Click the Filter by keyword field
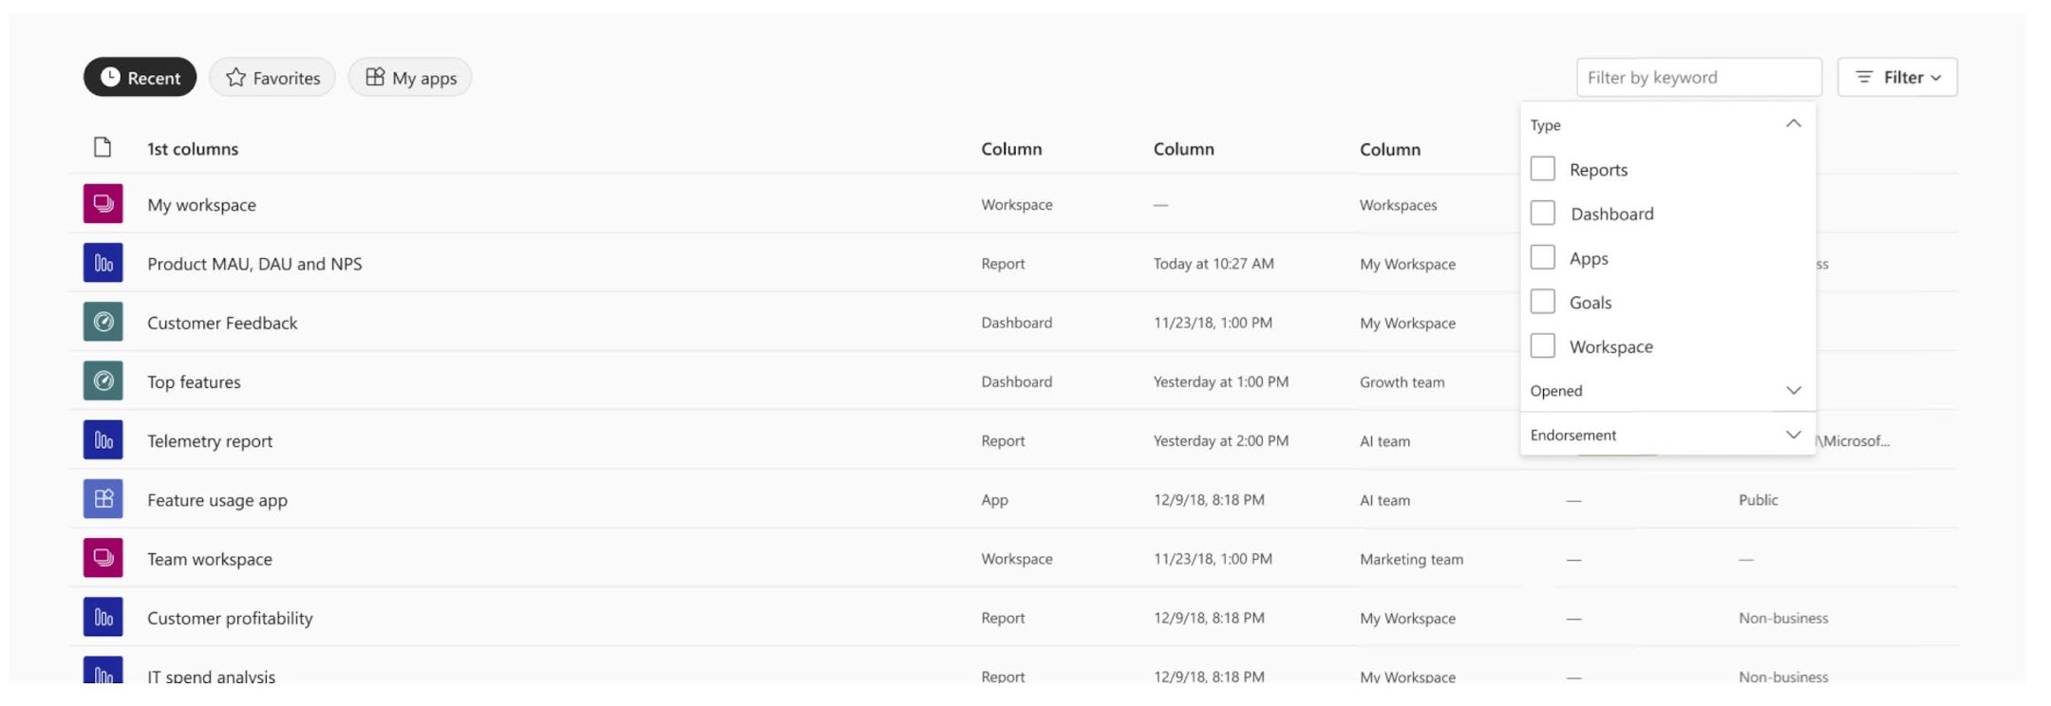2051x706 pixels. [x=1698, y=78]
